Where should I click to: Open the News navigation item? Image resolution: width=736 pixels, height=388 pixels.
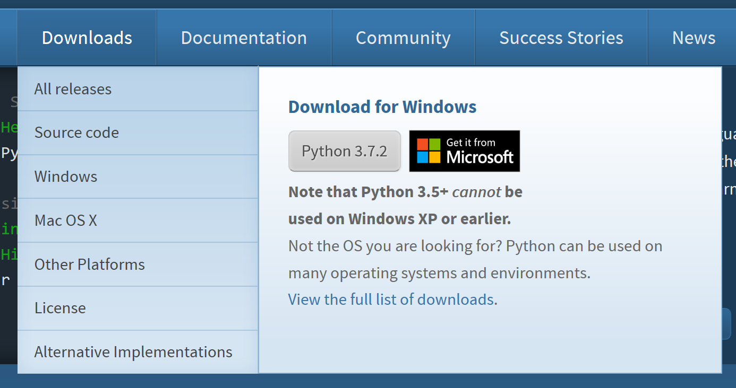click(x=693, y=38)
